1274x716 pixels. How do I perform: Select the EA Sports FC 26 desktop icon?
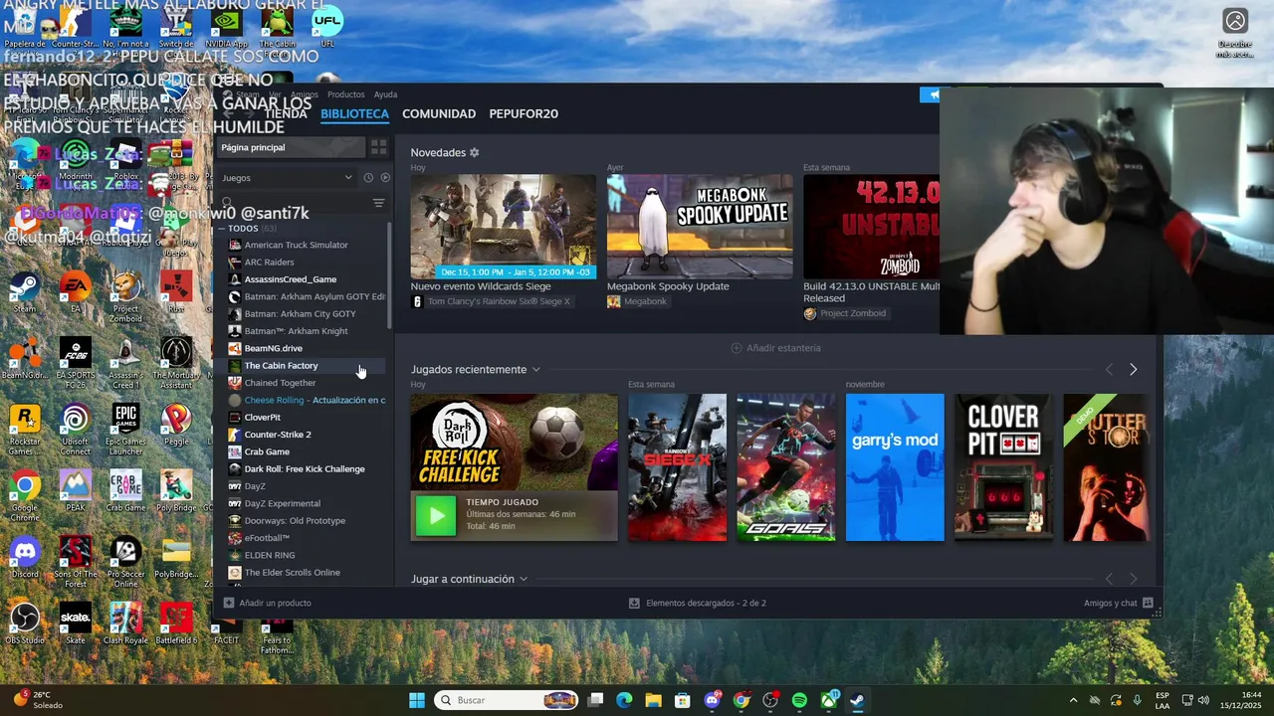coord(75,362)
